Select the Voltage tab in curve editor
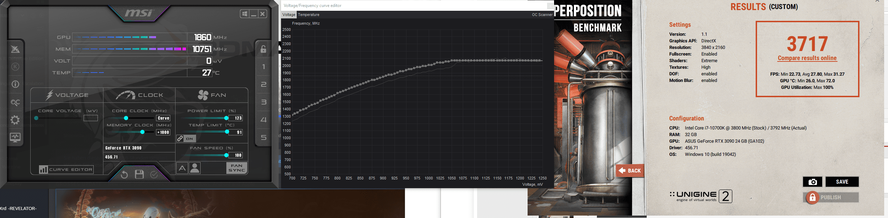Screen dimensions: 888x218 coord(289,15)
